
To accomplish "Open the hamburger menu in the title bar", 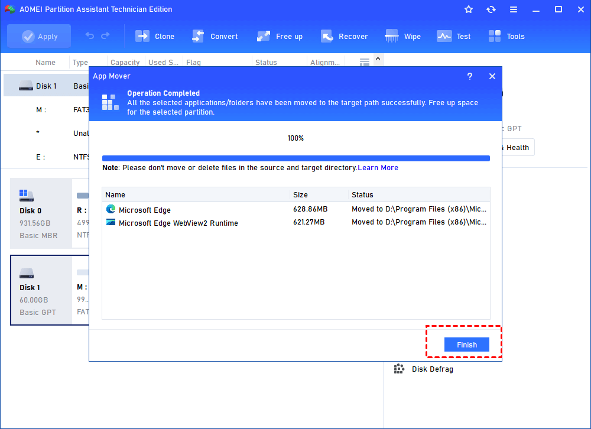I will coord(514,9).
